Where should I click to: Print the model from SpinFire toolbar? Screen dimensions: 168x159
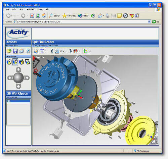pos(36,51)
